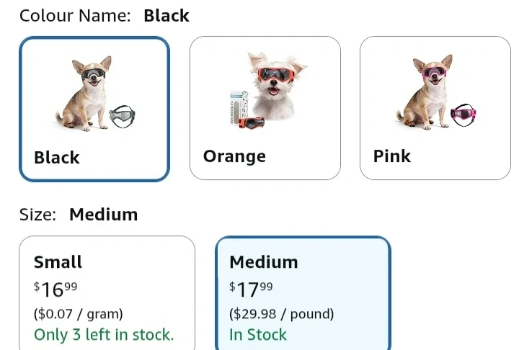519x350 pixels.
Task: Click the "Orange" text label
Action: tap(234, 156)
